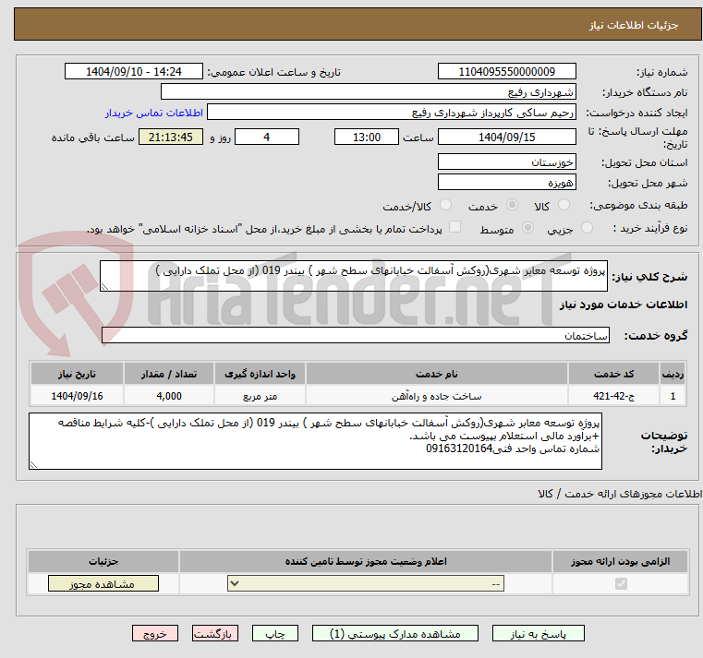Image resolution: width=703 pixels, height=658 pixels.
Task: Select the کالا/خدمت radio button
Action: [x=445, y=205]
